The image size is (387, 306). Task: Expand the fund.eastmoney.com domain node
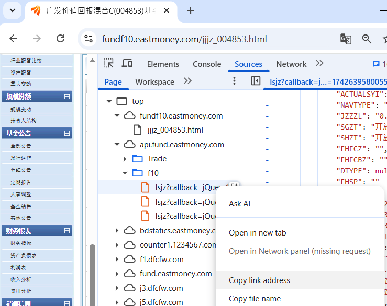tap(117, 274)
